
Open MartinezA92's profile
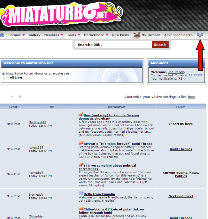[37, 122]
